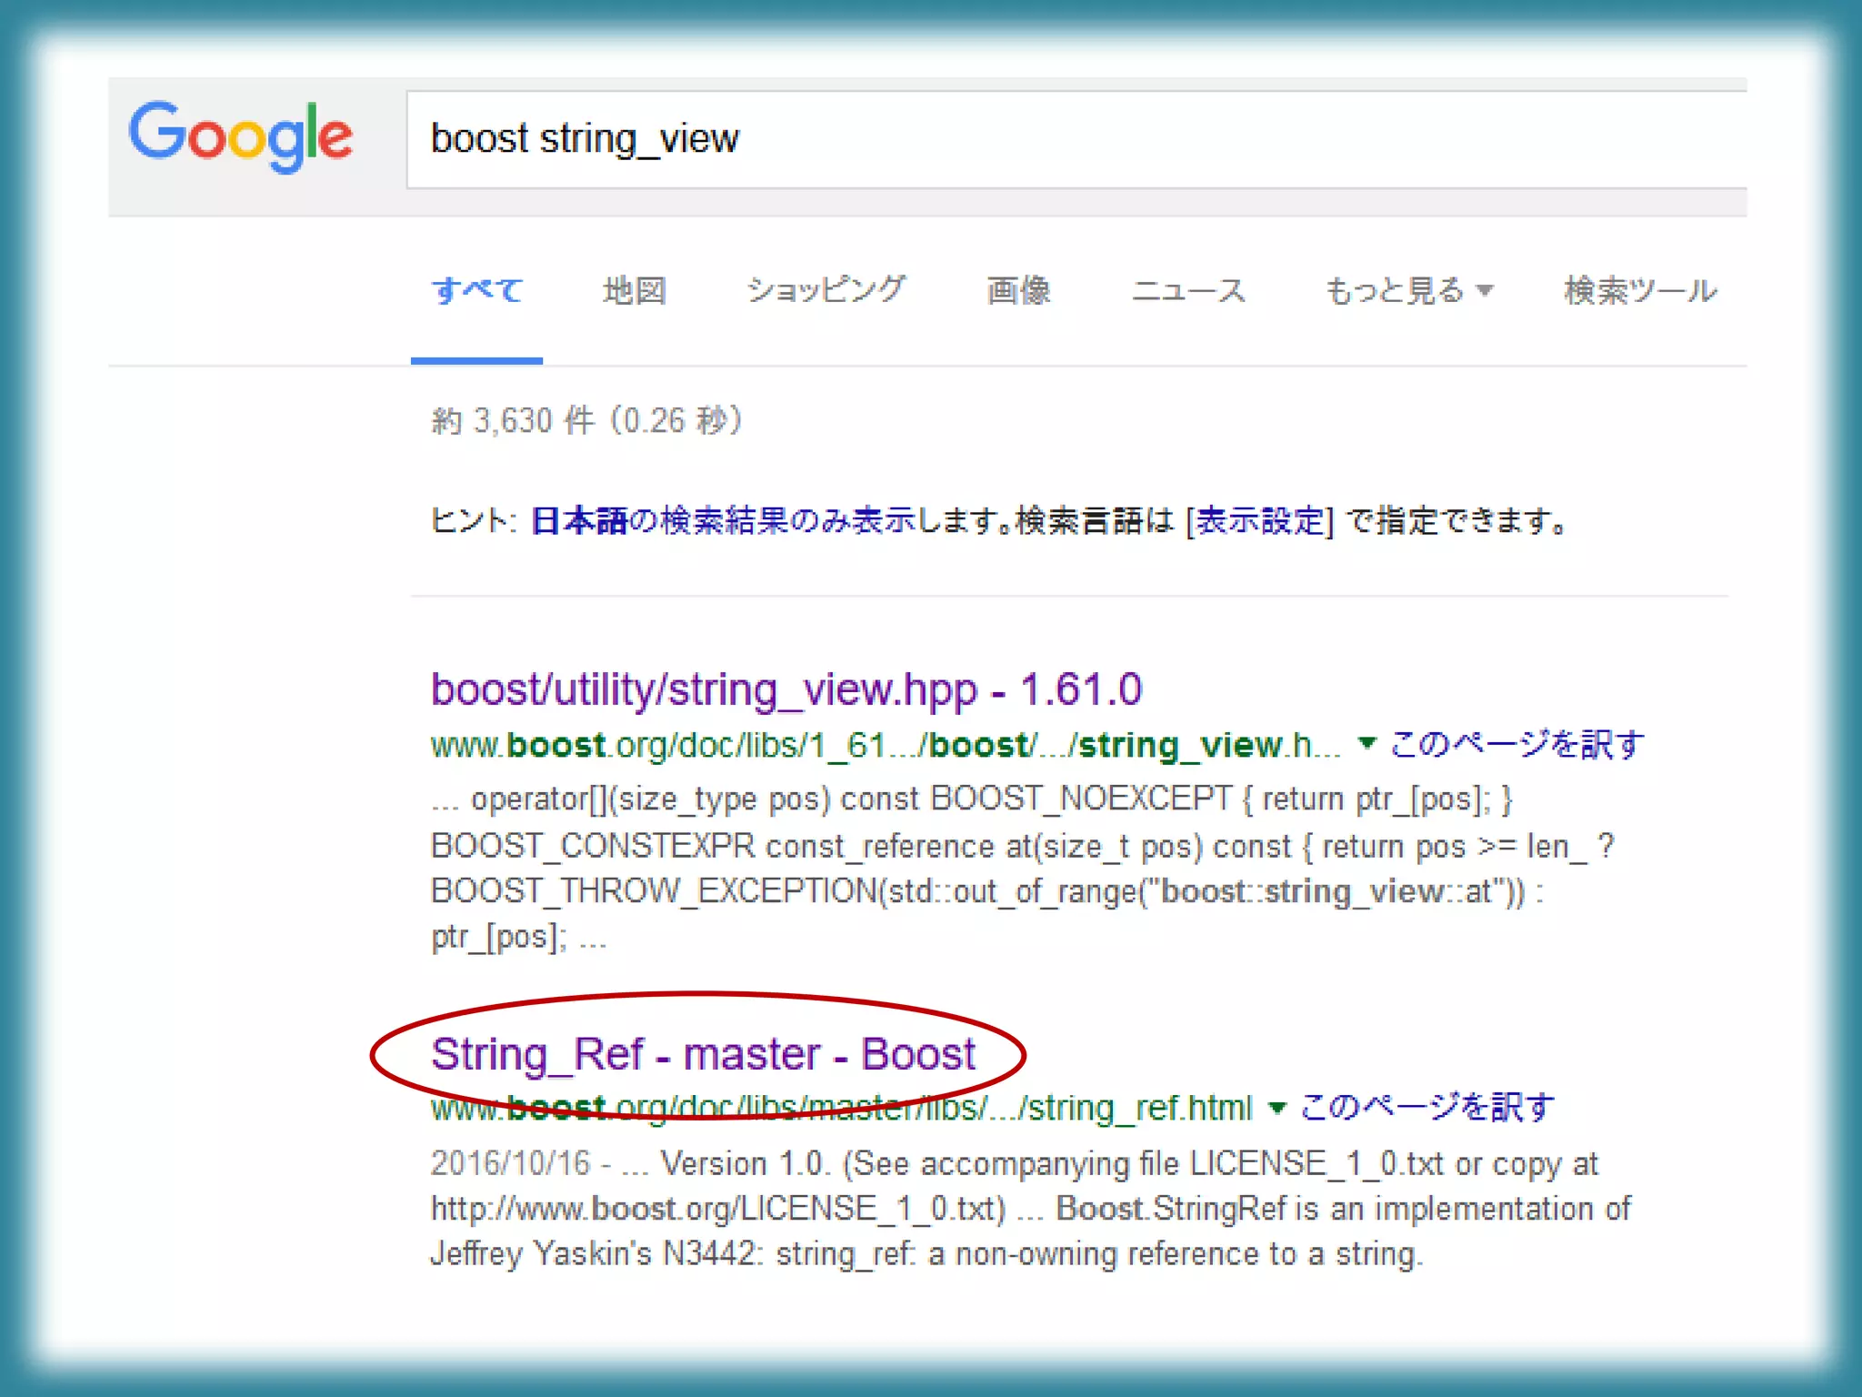Expand the もっと見る dropdown
Image resolution: width=1862 pixels, height=1397 pixels.
[x=1407, y=291]
